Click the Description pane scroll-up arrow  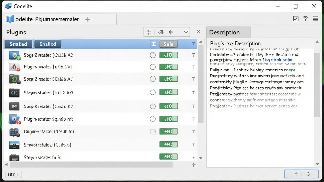317,42
